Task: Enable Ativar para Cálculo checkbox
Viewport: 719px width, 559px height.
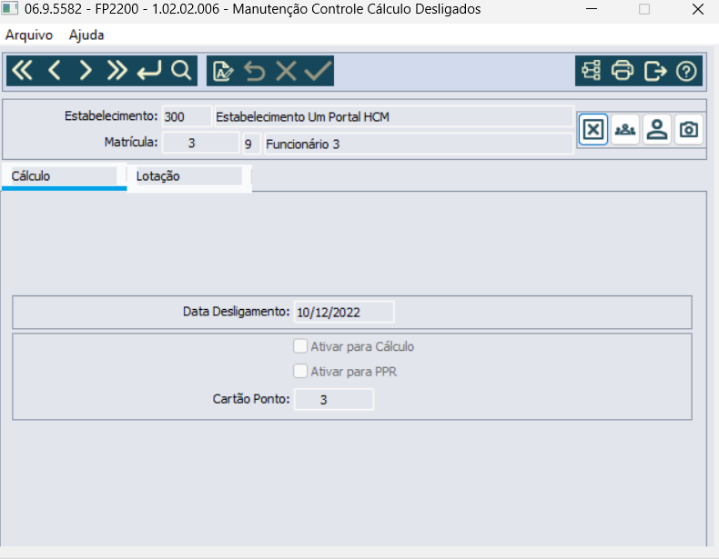Action: click(x=300, y=346)
